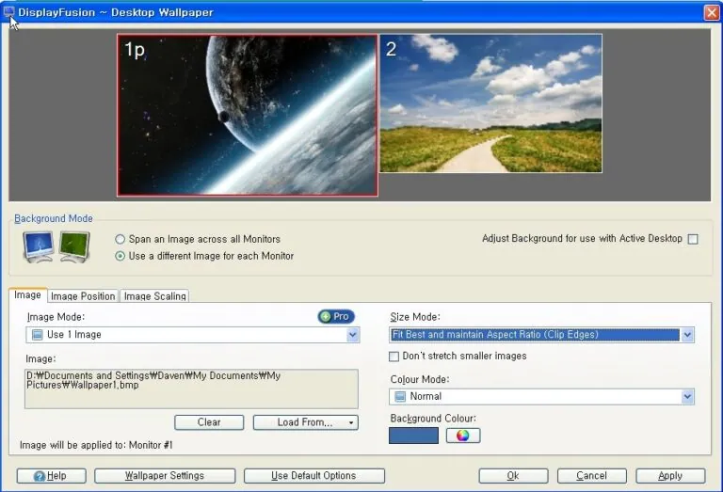723x492 pixels.
Task: Click the 'Image will be applied to: Monitor #1' text
Action: [96, 445]
